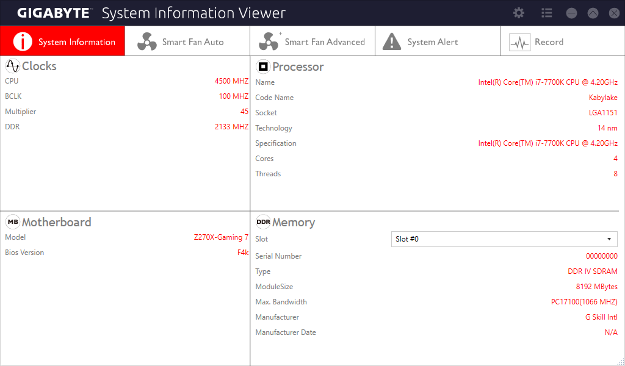This screenshot has width=625, height=366.
Task: Click the Smart Fan Auto fan icon
Action: pyautogui.click(x=147, y=41)
